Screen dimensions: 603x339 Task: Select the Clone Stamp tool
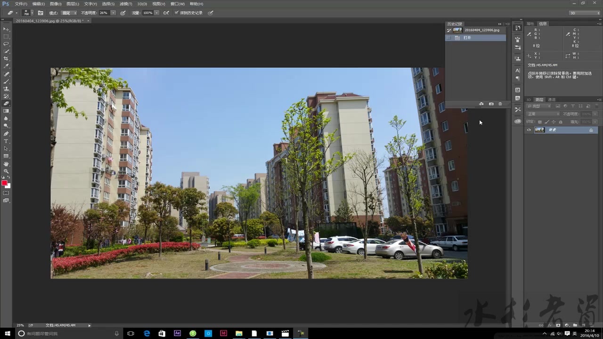click(x=6, y=89)
